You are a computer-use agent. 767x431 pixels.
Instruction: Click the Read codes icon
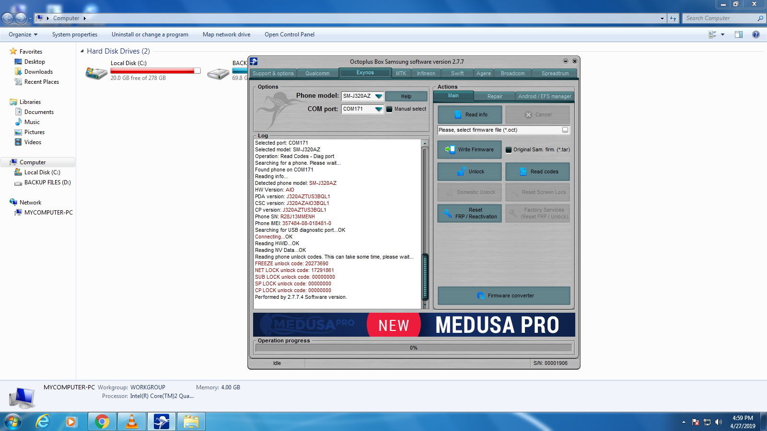tap(523, 171)
